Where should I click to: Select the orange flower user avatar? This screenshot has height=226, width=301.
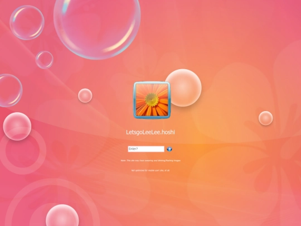pos(152,100)
